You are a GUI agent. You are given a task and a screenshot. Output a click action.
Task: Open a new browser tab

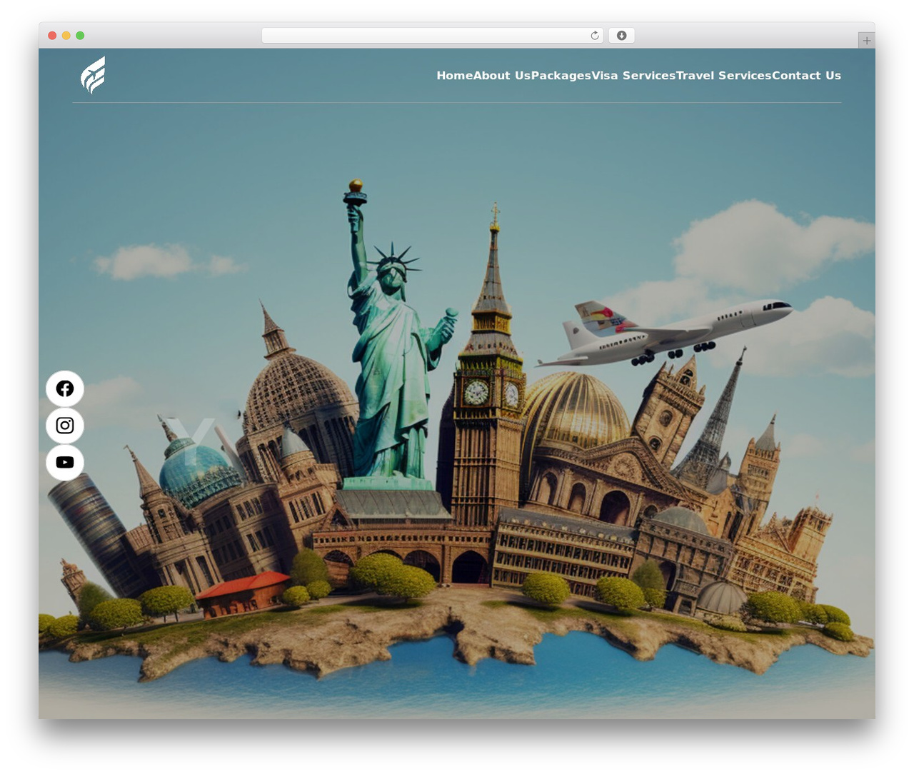pyautogui.click(x=866, y=41)
